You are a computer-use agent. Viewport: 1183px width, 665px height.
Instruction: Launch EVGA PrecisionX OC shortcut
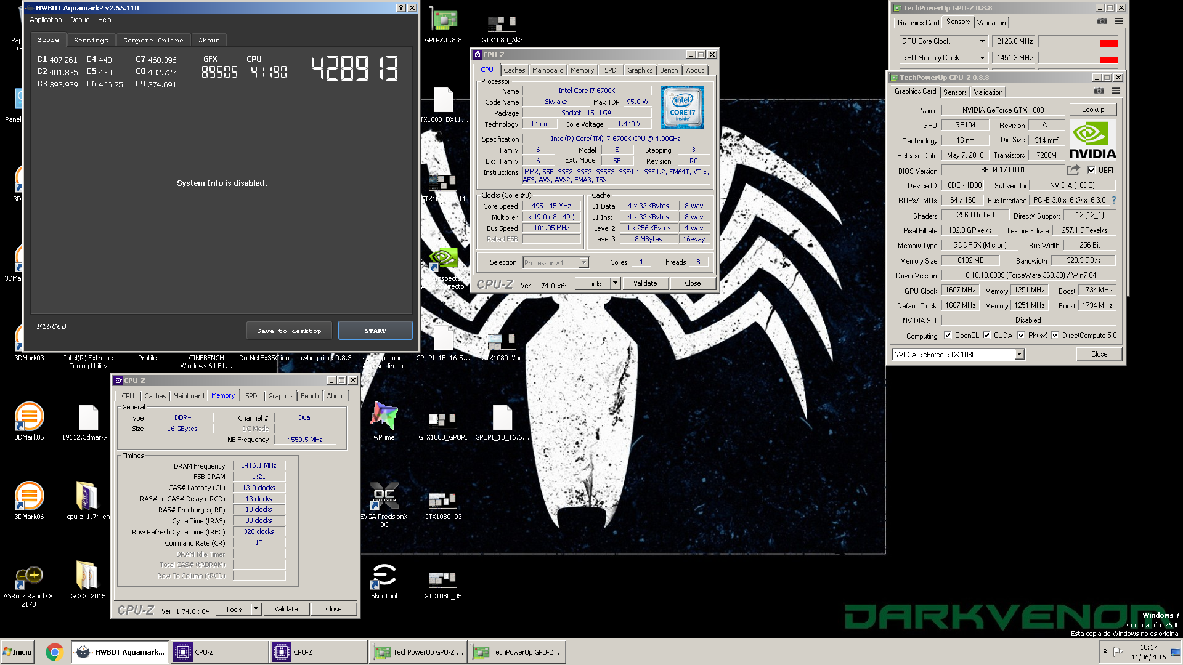tap(384, 504)
